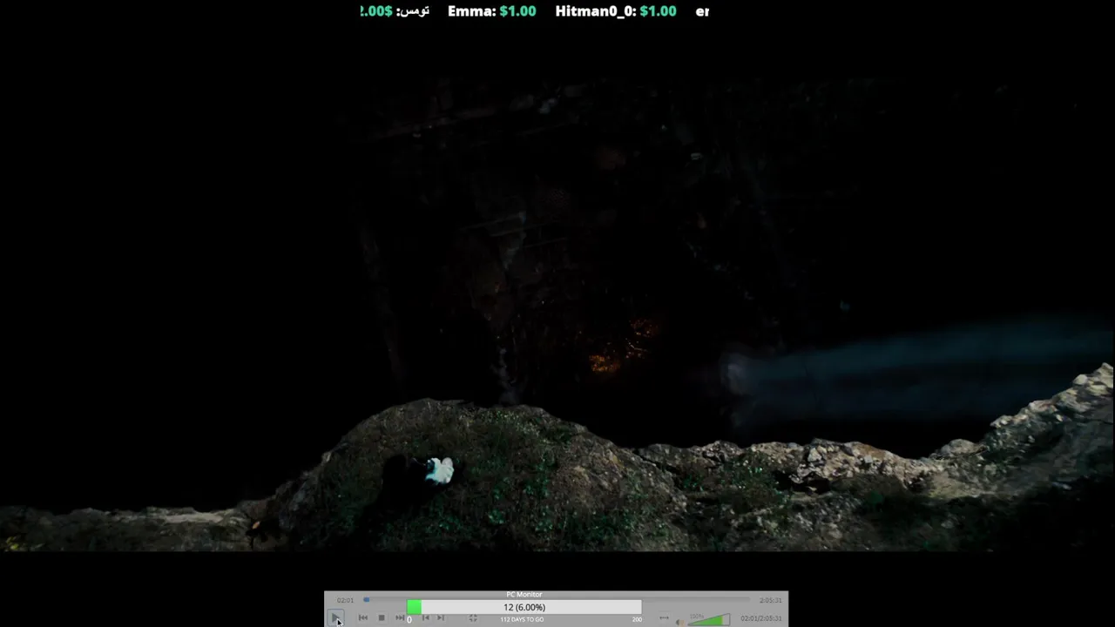Click the video seek bar
The image size is (1115, 627).
[x=557, y=600]
